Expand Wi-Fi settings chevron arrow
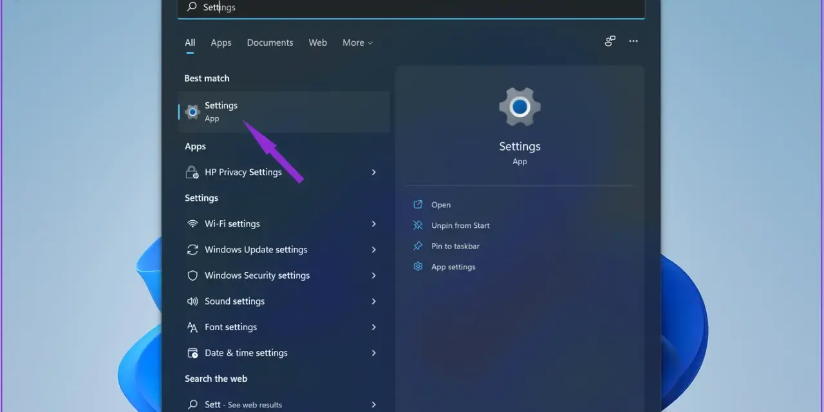This screenshot has width=824, height=412. (373, 224)
